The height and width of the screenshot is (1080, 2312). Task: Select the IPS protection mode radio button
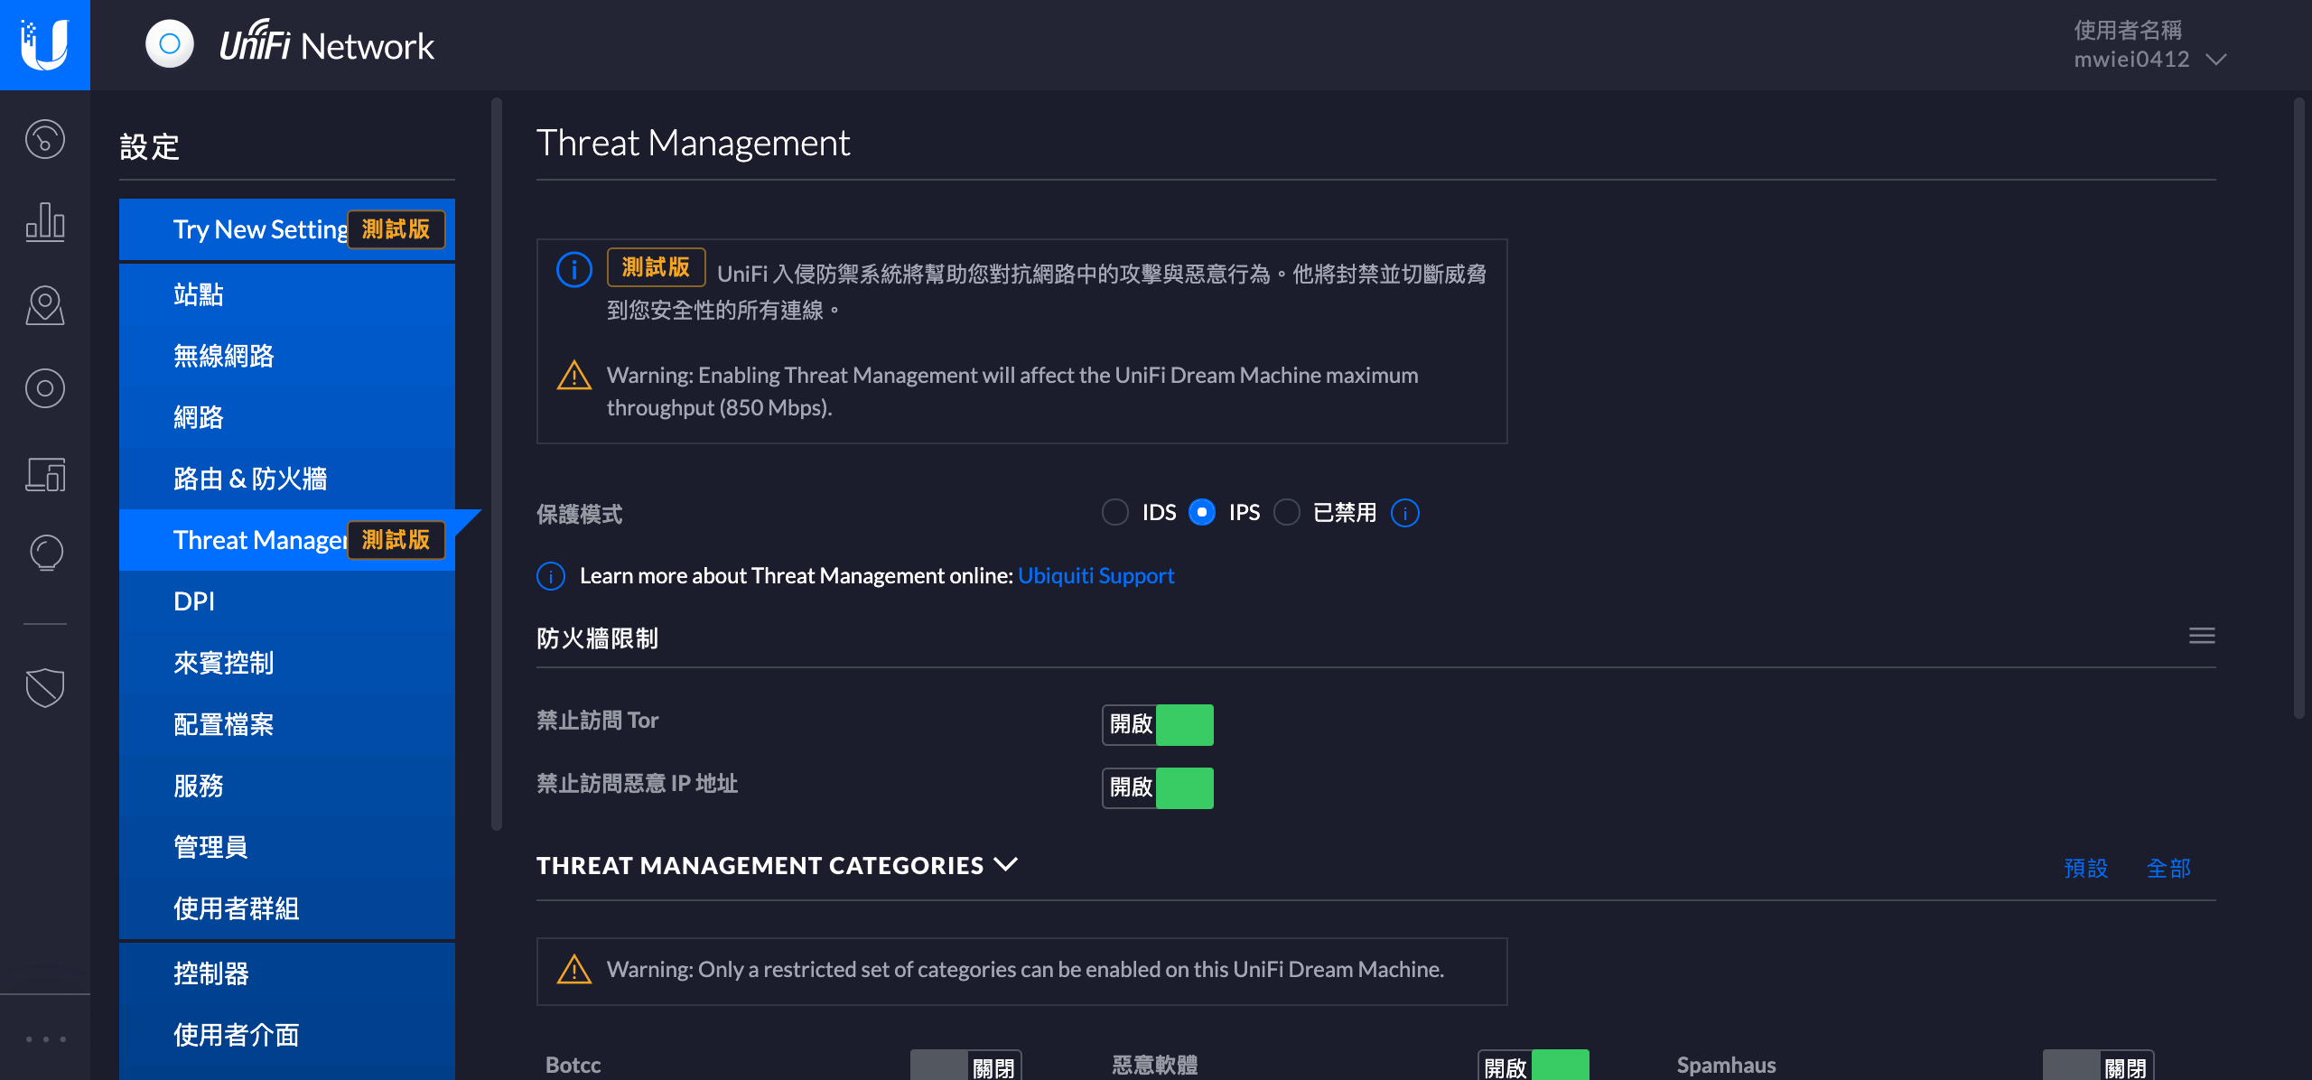pos(1202,512)
